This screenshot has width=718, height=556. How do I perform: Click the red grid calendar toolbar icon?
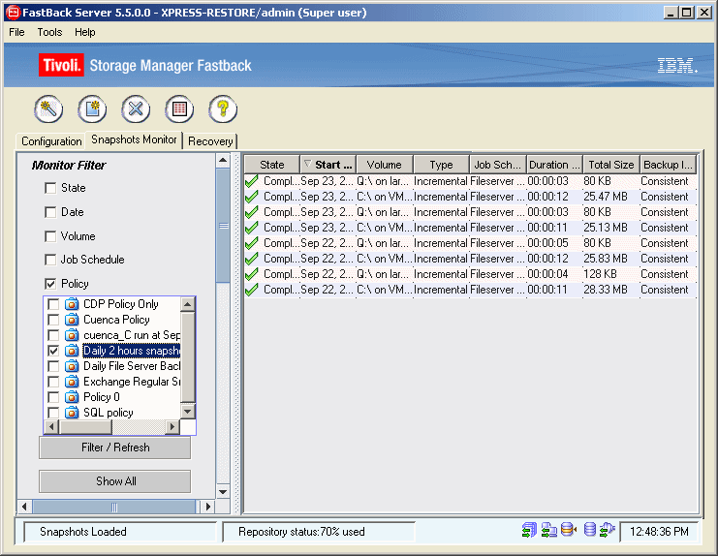pyautogui.click(x=179, y=109)
